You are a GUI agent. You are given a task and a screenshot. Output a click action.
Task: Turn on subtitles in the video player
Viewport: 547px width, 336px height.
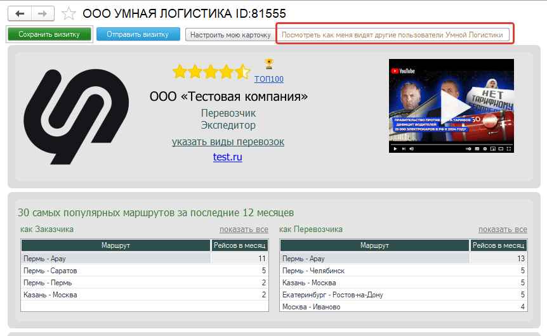click(477, 149)
